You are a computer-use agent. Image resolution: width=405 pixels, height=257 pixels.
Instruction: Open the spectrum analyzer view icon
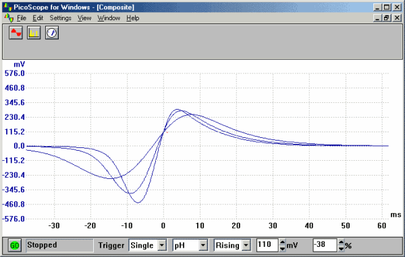pos(34,33)
